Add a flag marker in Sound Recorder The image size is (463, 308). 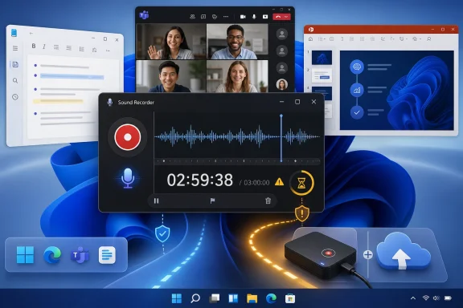(212, 201)
